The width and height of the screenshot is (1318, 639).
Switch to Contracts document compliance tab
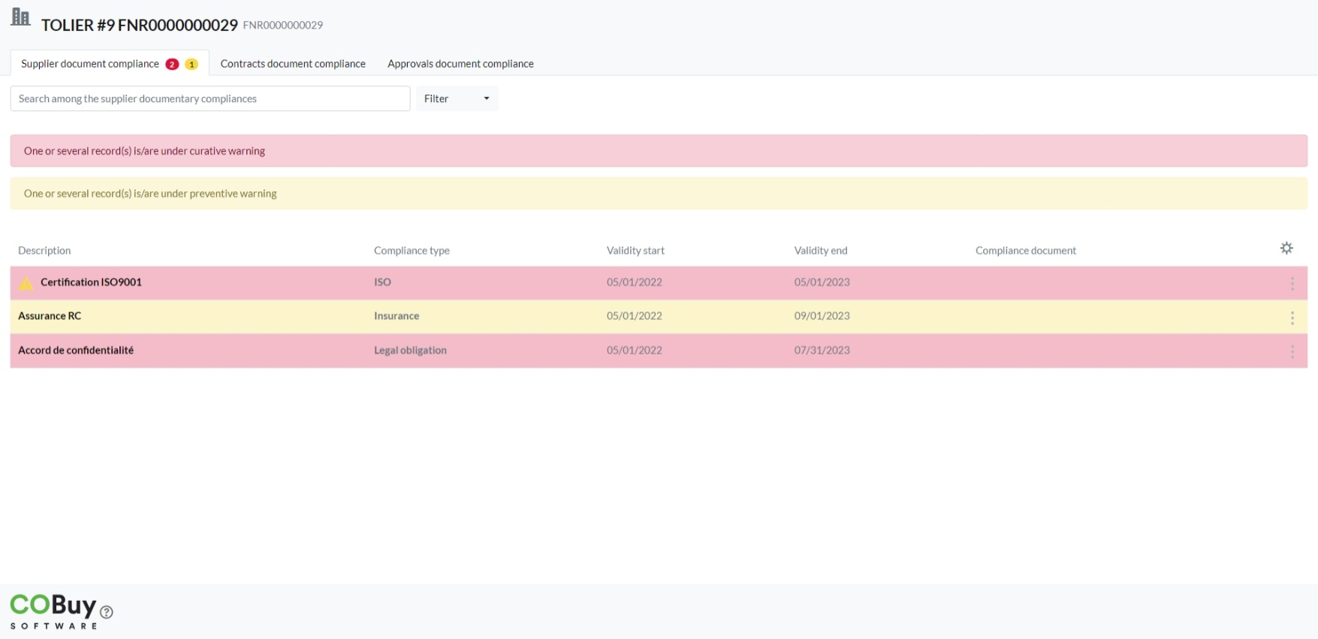coord(293,64)
